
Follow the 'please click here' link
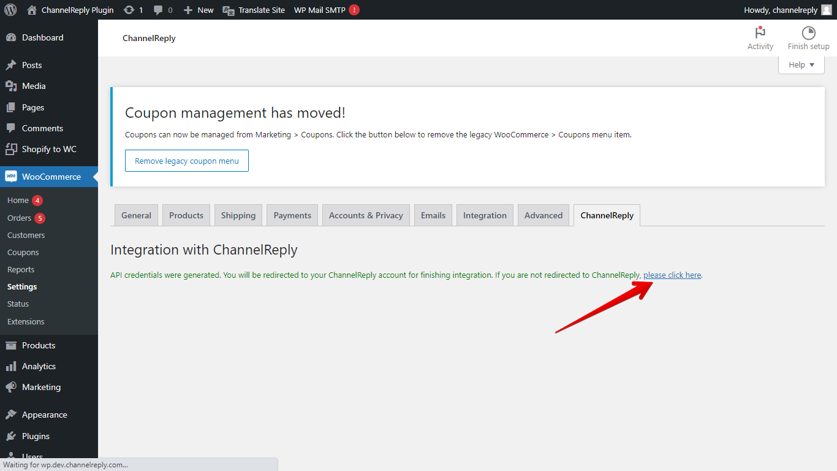pyautogui.click(x=672, y=275)
